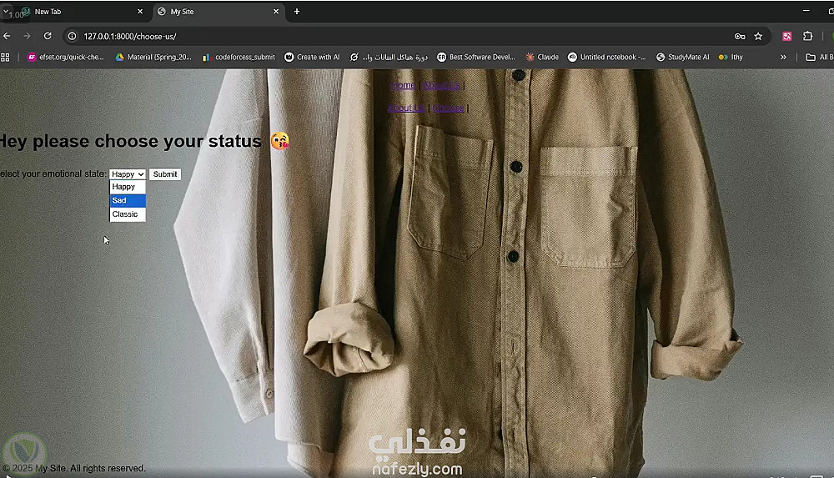
Task: Open the Choose navigation link
Action: click(448, 108)
